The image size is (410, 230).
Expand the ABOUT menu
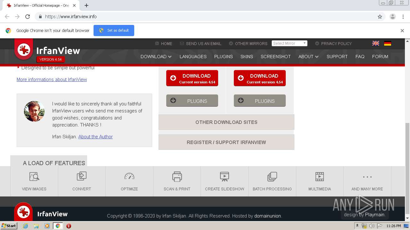(308, 57)
